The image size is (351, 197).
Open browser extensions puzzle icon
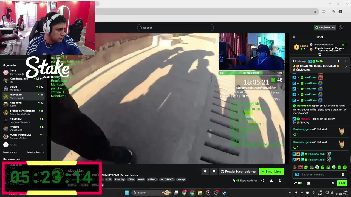tap(324, 11)
